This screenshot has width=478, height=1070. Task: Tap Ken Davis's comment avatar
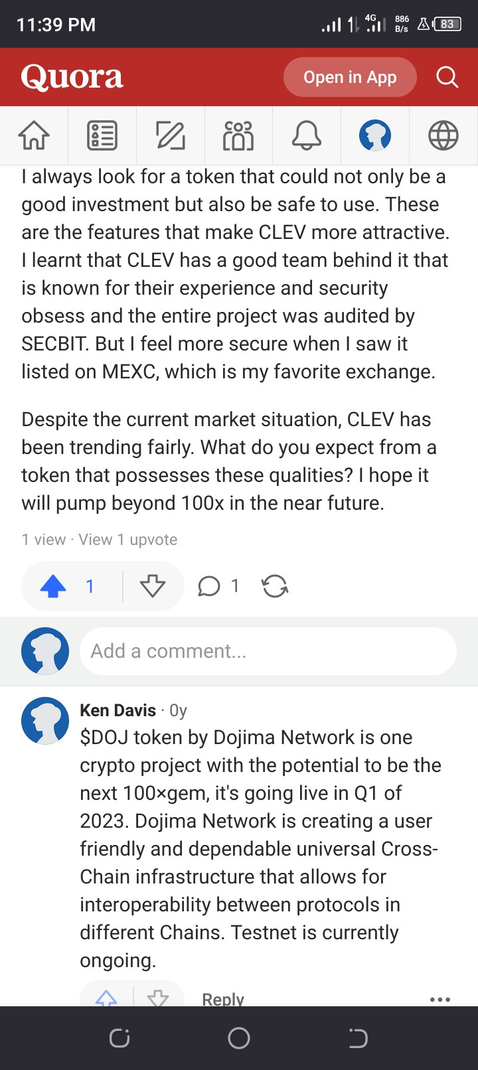click(45, 720)
